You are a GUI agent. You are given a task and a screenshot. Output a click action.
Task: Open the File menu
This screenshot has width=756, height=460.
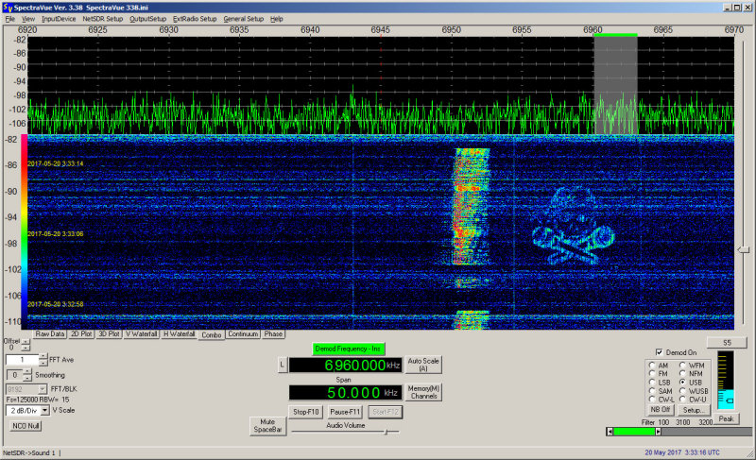(x=9, y=19)
